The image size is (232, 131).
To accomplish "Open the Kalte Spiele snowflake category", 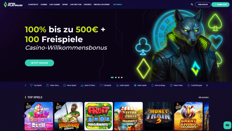I will (x=140, y=86).
